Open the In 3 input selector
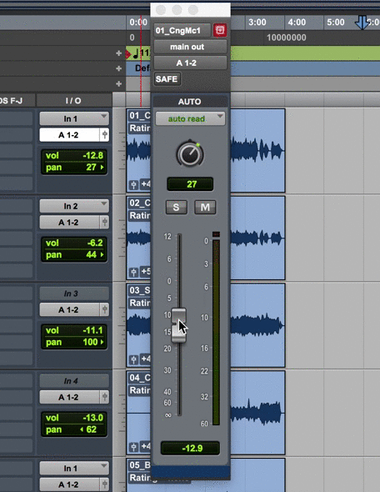The image size is (380, 492). 74,294
